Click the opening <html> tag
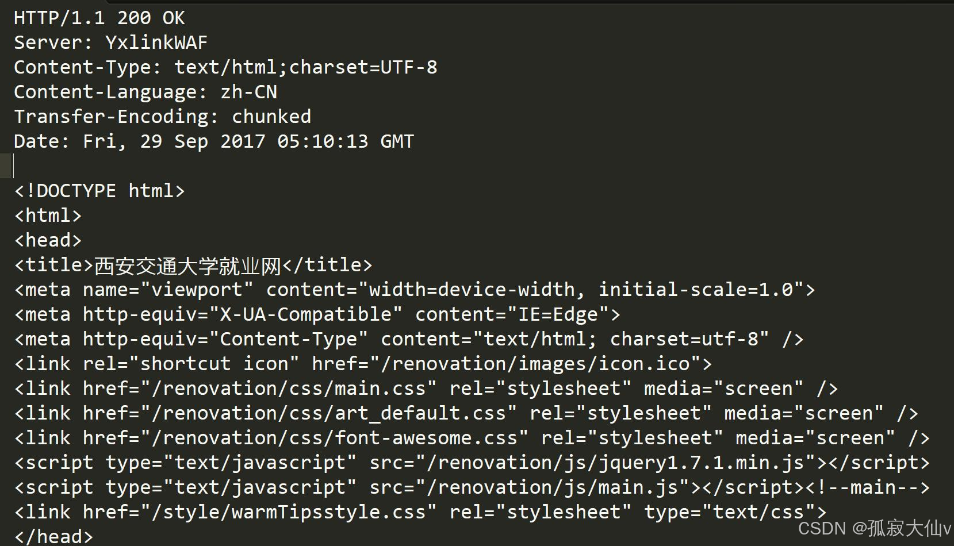954x546 pixels. point(48,216)
